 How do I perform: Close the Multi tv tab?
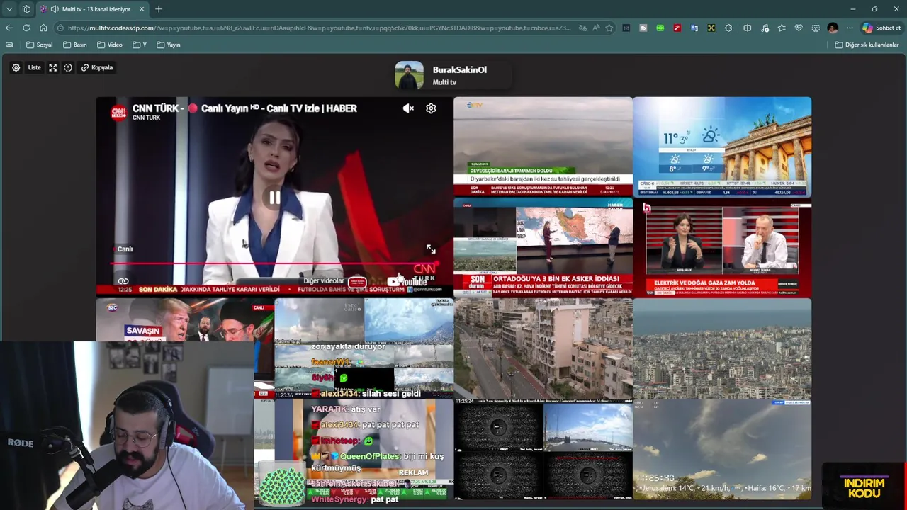pos(142,9)
